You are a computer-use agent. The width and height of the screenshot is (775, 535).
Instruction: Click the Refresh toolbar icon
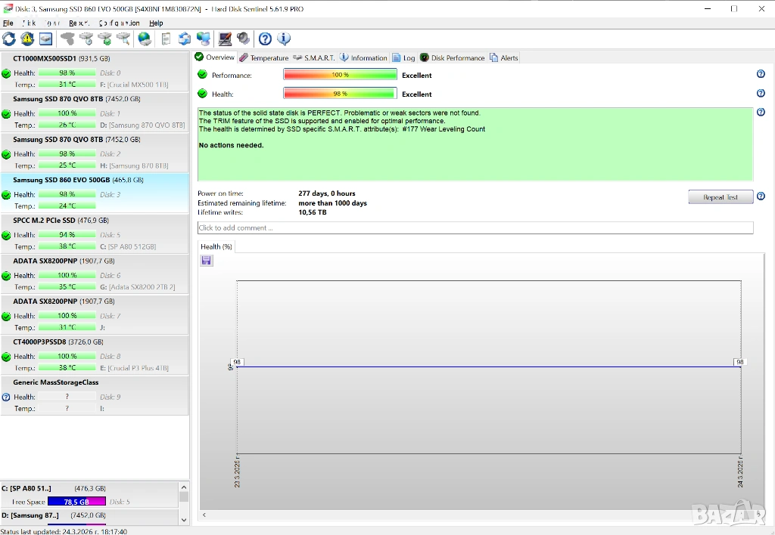[x=9, y=39]
